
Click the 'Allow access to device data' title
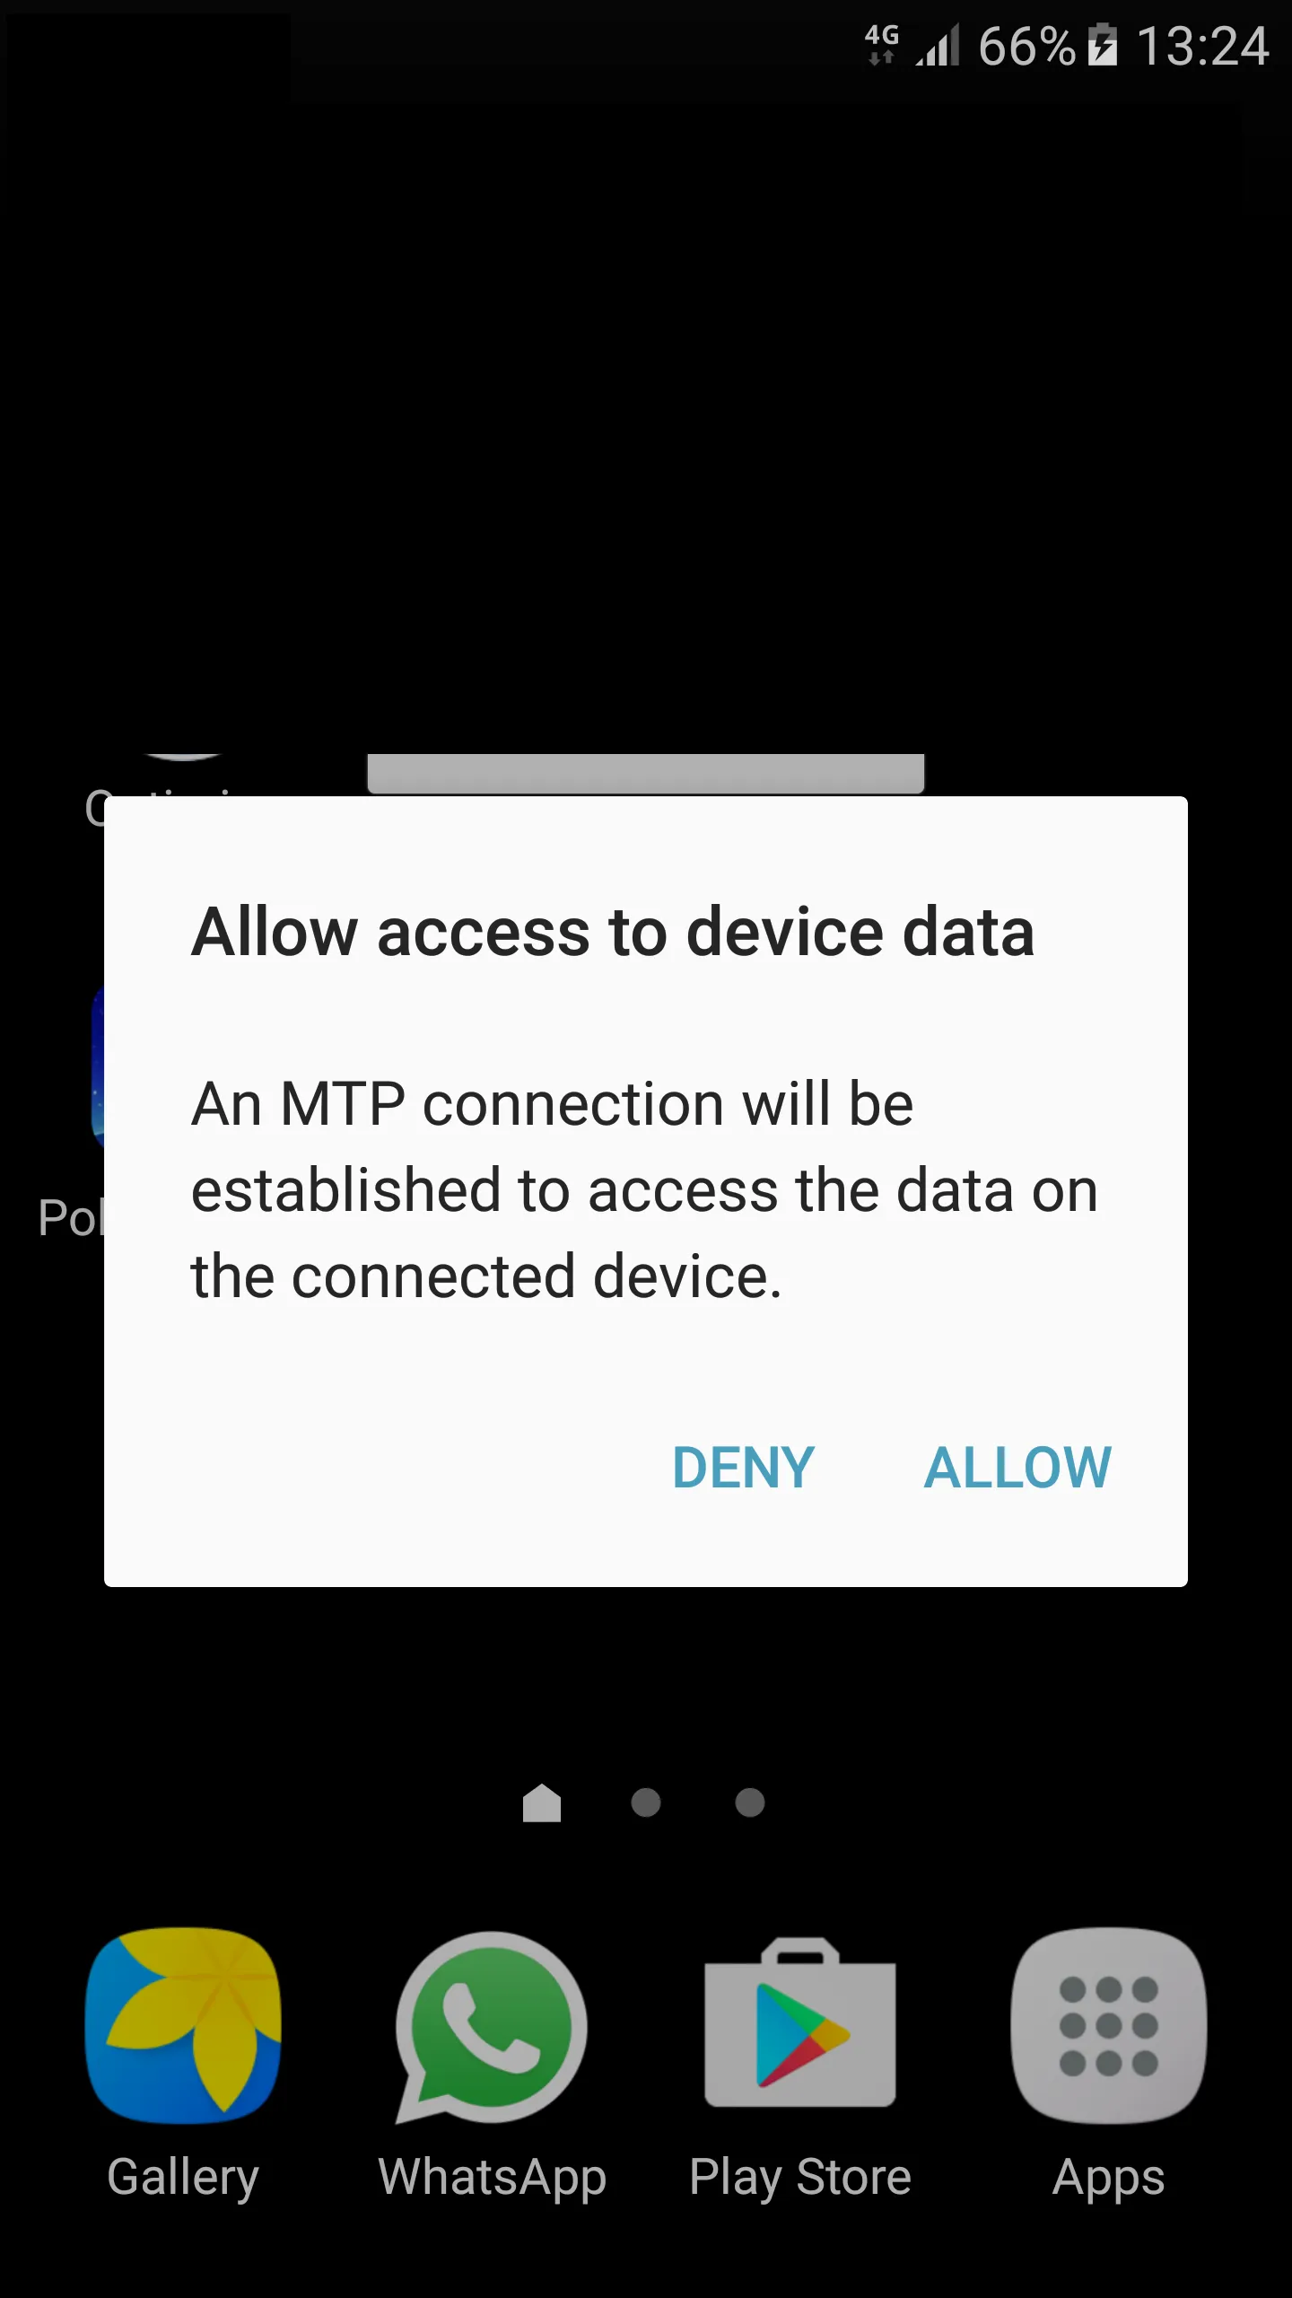[613, 932]
